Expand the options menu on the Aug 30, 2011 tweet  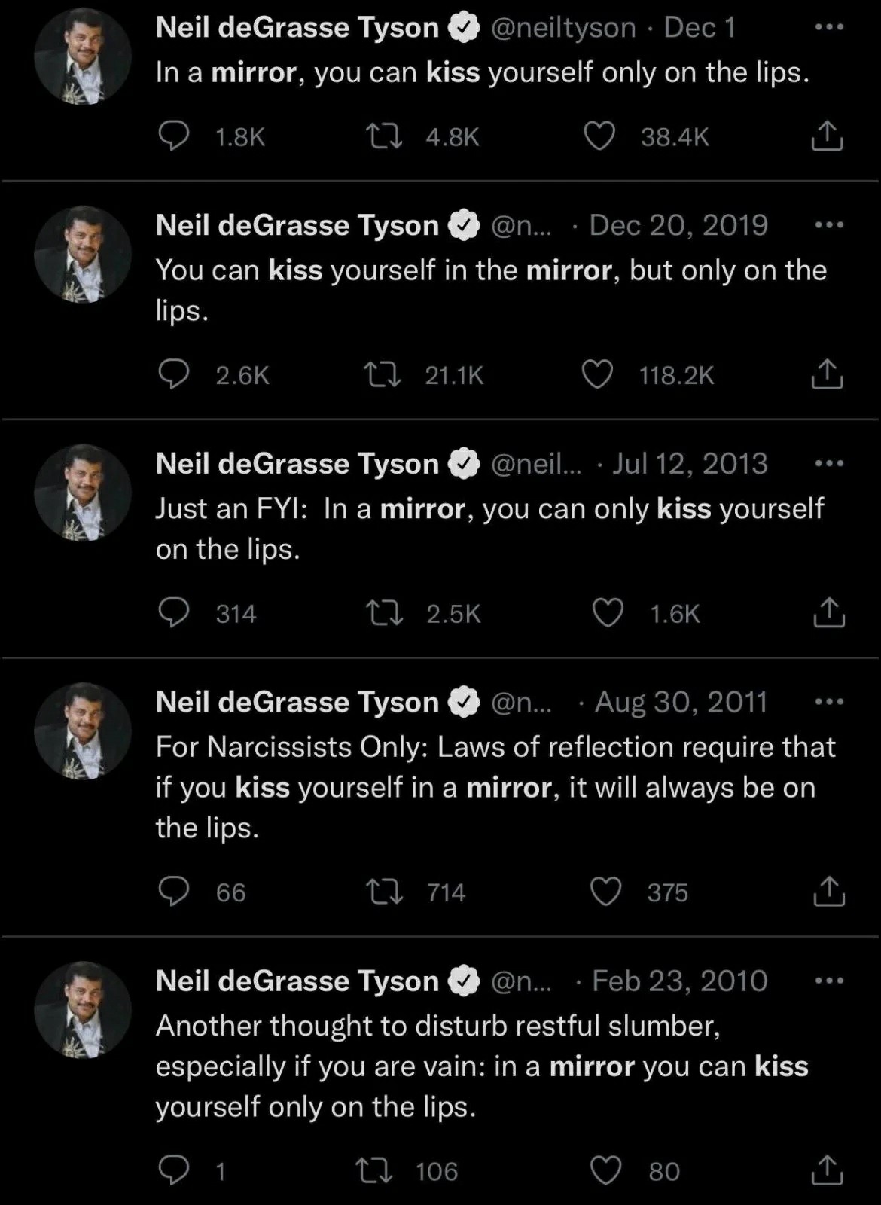(828, 700)
